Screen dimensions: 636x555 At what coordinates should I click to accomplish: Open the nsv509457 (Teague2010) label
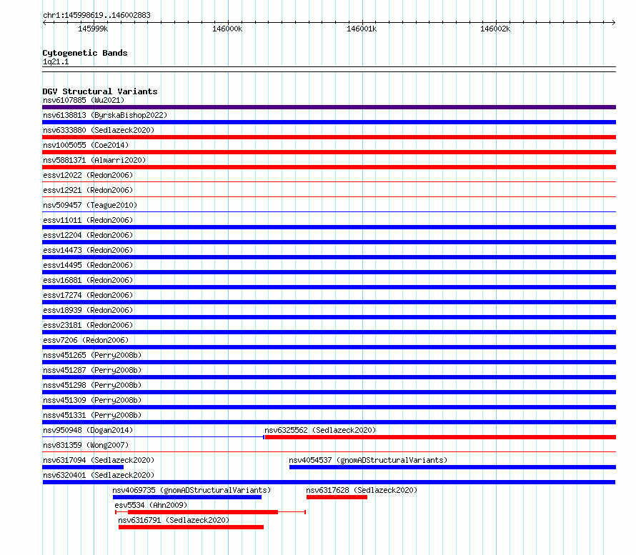(90, 205)
